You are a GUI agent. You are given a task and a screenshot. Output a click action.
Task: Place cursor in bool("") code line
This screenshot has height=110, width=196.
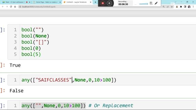click(32, 30)
